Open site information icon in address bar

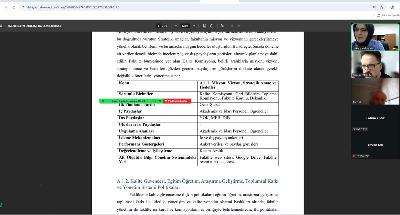click(x=23, y=7)
